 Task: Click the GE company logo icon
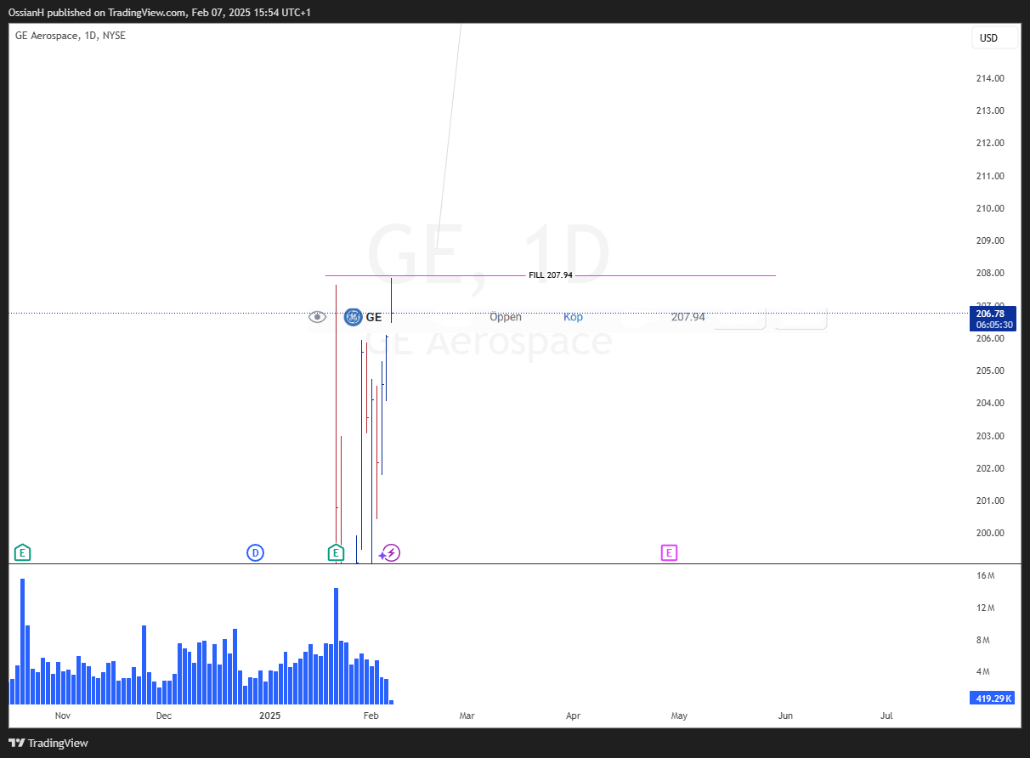click(x=353, y=317)
